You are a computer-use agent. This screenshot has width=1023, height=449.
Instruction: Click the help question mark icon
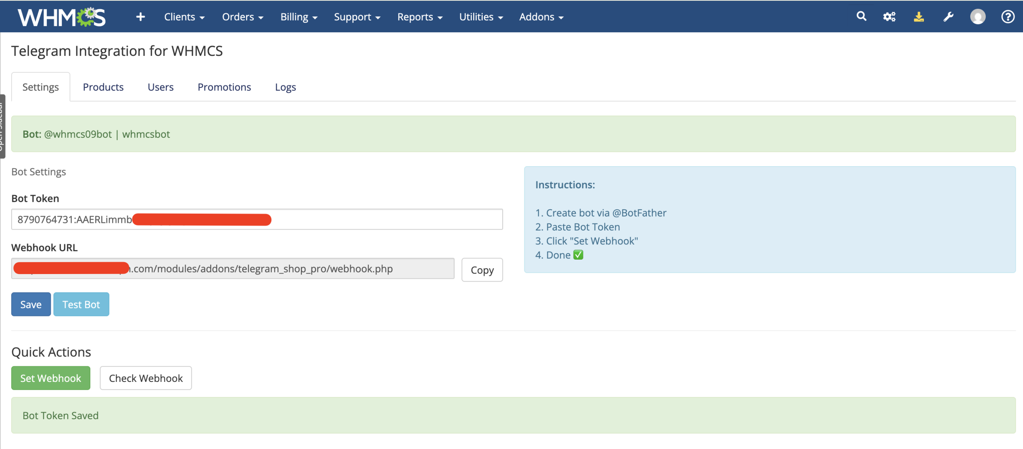1008,17
